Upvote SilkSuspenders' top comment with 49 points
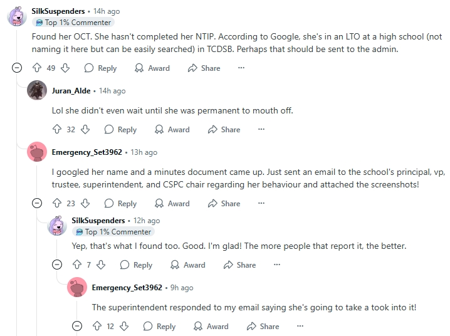 [36, 68]
